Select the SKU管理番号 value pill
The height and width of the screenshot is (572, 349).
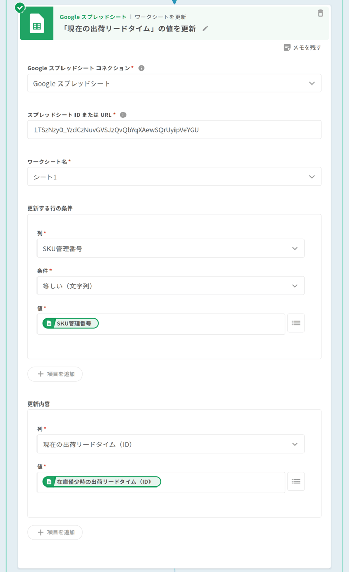pyautogui.click(x=71, y=323)
